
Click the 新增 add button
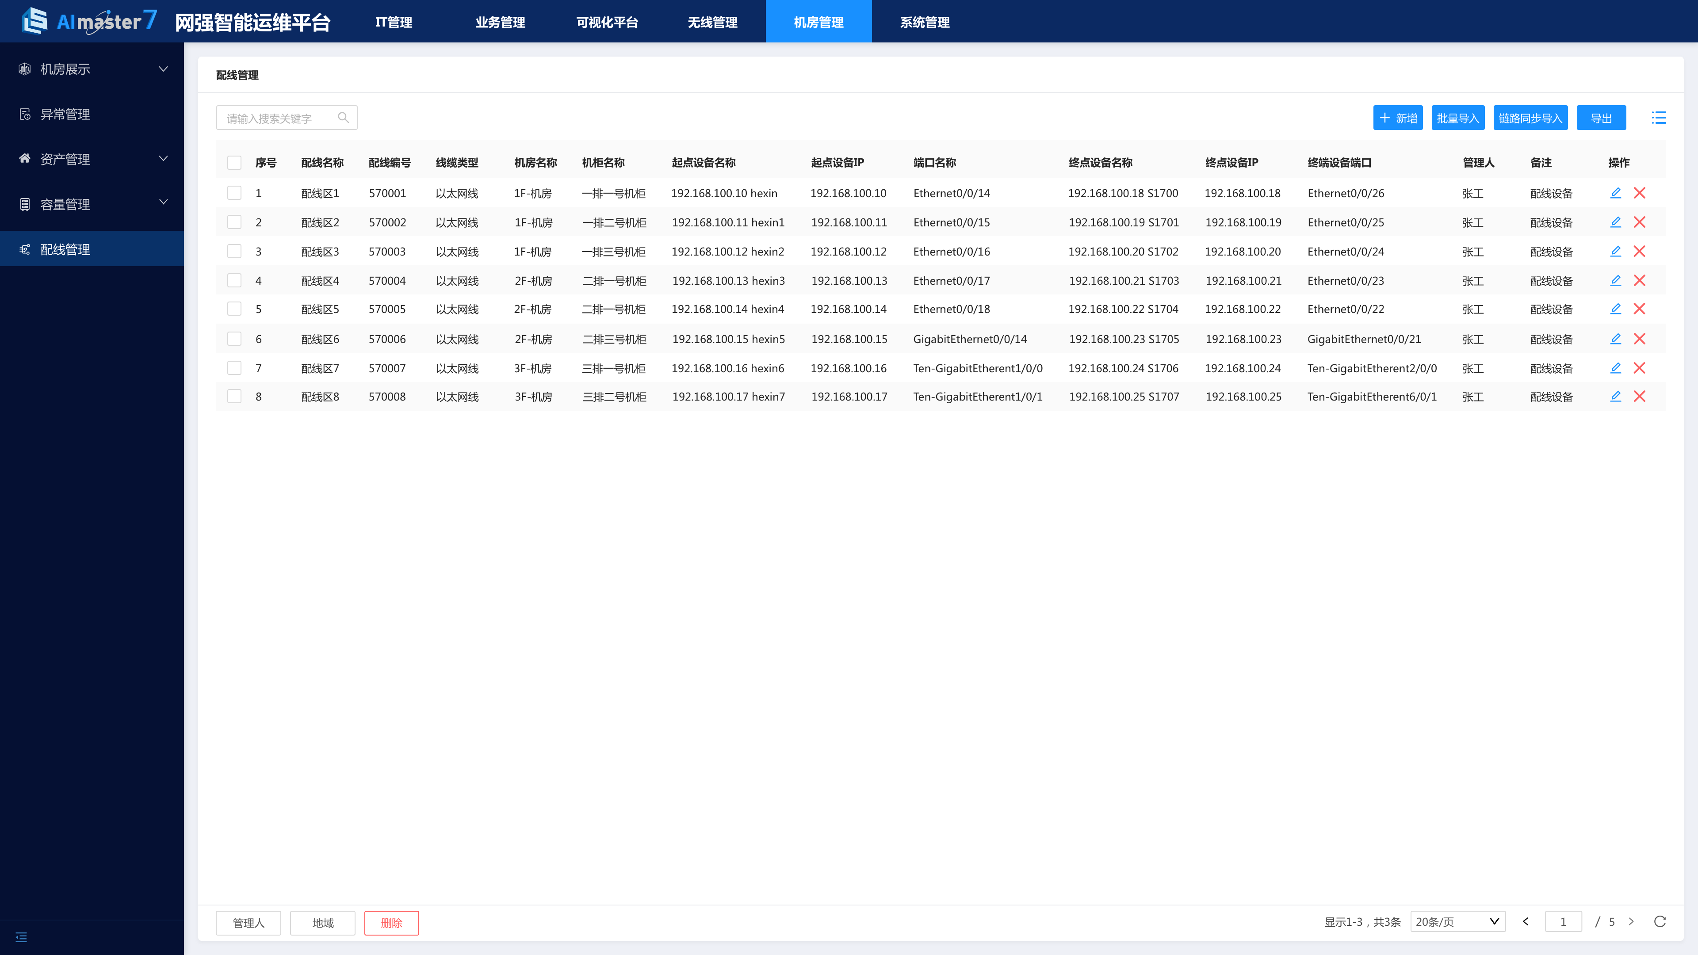(x=1397, y=117)
